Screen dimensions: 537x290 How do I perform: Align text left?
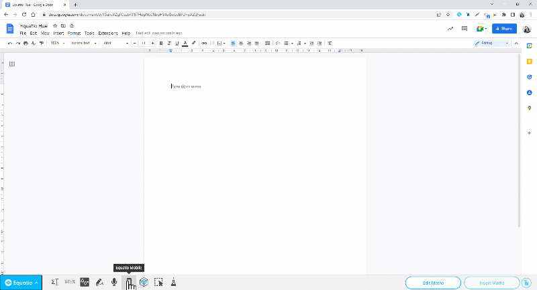(x=233, y=43)
